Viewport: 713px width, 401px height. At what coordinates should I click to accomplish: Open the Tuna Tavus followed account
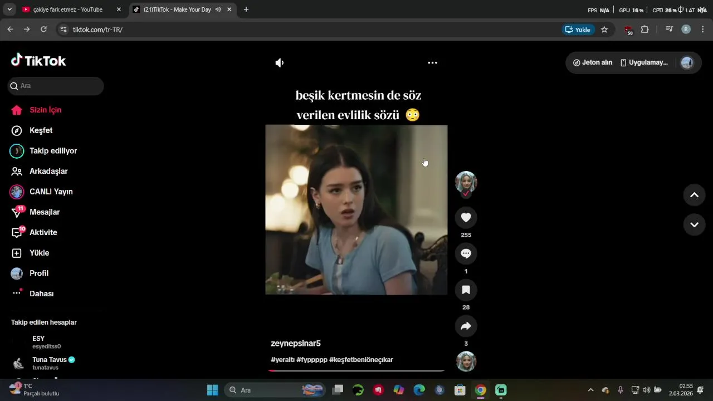point(45,364)
